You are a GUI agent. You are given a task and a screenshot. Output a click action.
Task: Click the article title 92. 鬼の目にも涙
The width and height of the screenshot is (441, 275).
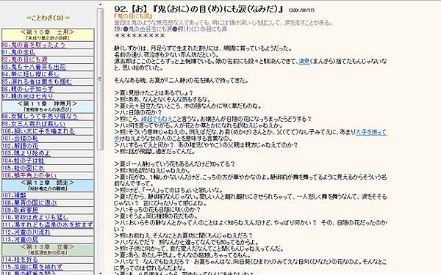[199, 10]
